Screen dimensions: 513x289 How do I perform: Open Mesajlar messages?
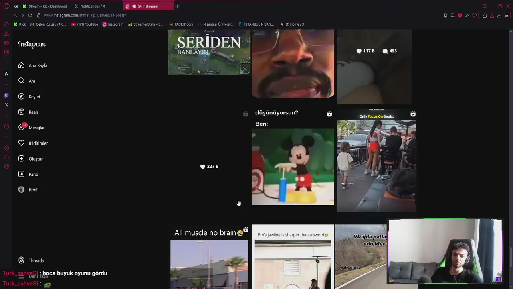pyautogui.click(x=31, y=128)
